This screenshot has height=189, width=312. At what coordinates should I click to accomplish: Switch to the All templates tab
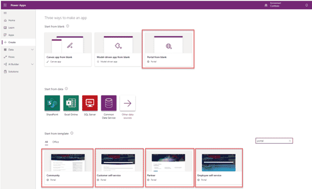point(46,142)
